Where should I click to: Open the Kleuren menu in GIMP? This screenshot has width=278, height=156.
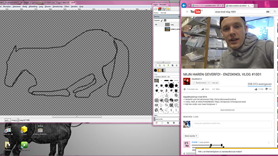[x=48, y=7]
